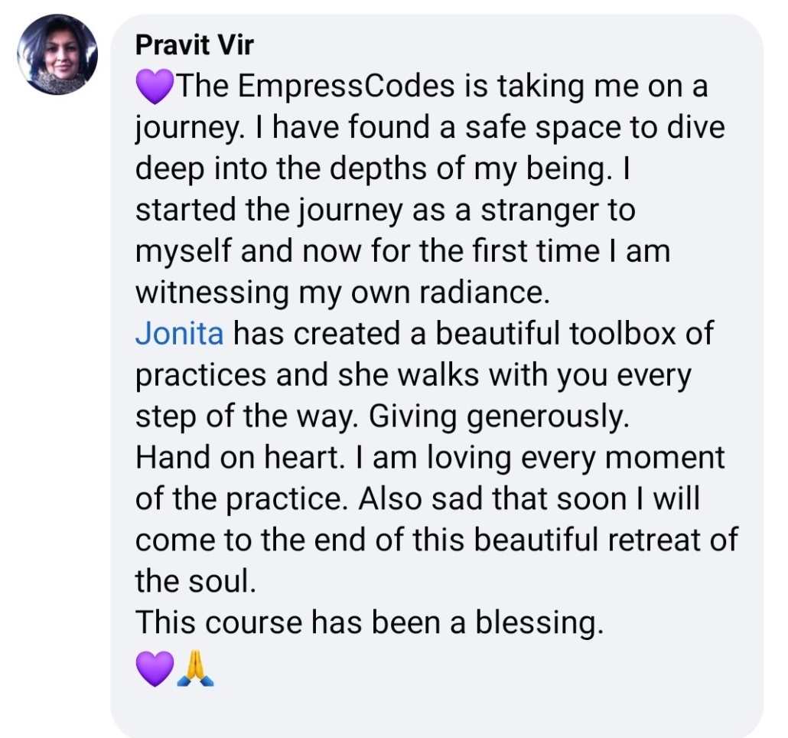Image resolution: width=788 pixels, height=738 pixels.
Task: Click the words "the soul." in the comment
Action: (193, 583)
